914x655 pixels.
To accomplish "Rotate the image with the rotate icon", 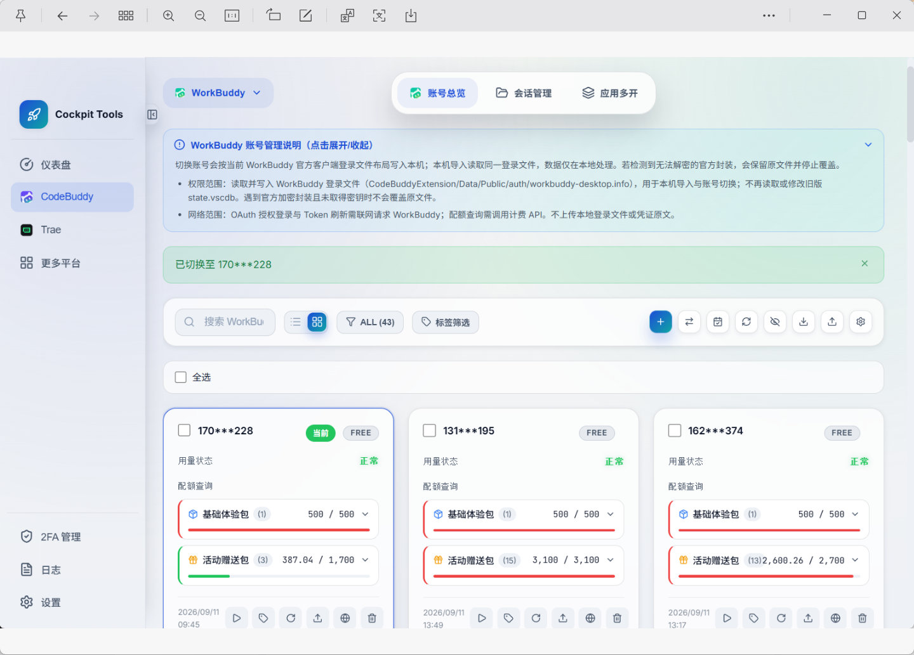I will click(274, 15).
